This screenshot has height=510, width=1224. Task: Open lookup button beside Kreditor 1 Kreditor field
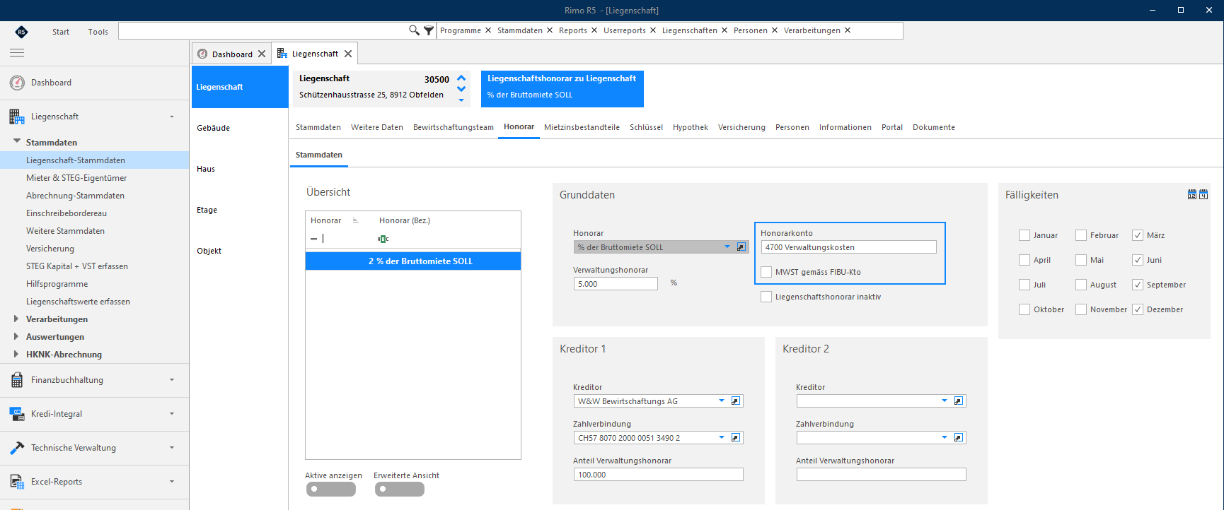pyautogui.click(x=736, y=401)
